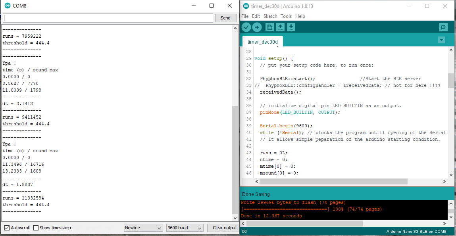Open the 9600 baud rate dropdown
The image size is (456, 236).
[185, 228]
